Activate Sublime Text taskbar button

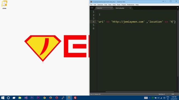pos(69,98)
